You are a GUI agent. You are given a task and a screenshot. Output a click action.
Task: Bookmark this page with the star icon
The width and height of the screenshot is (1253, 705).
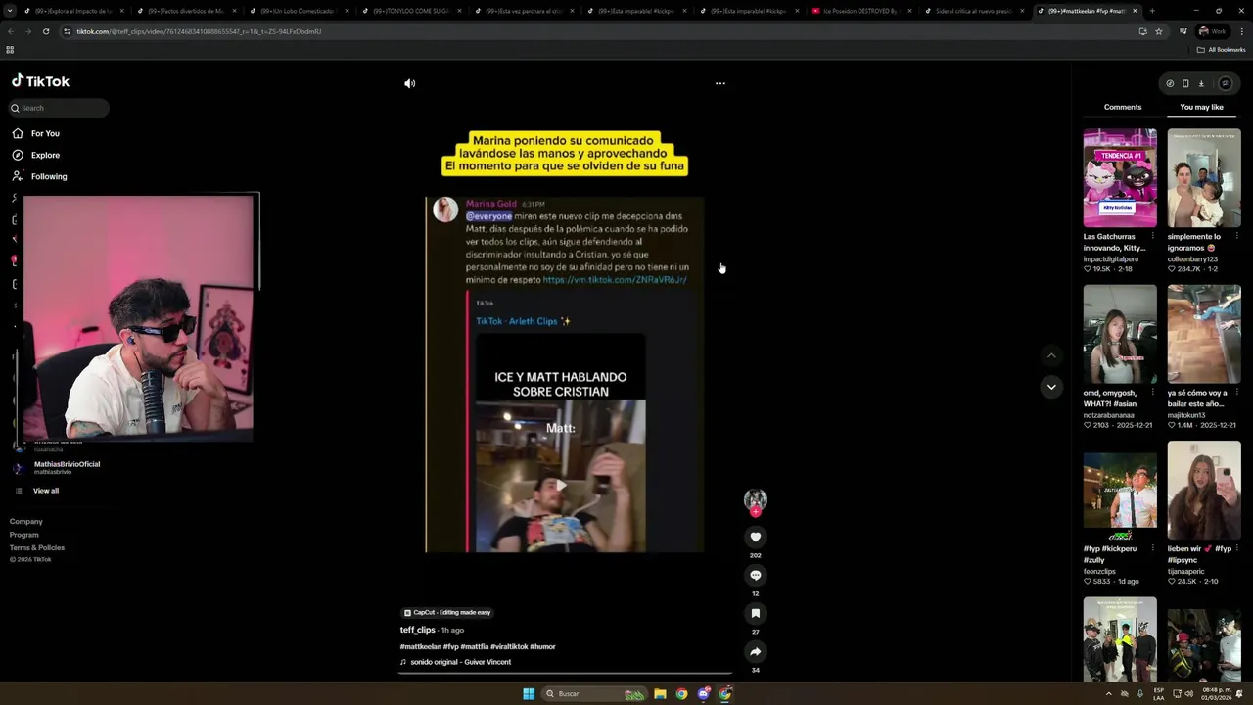[1159, 31]
